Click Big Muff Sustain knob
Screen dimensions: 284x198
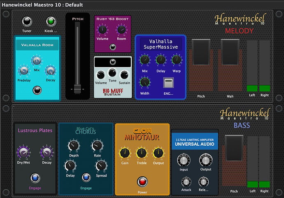coord(124,75)
